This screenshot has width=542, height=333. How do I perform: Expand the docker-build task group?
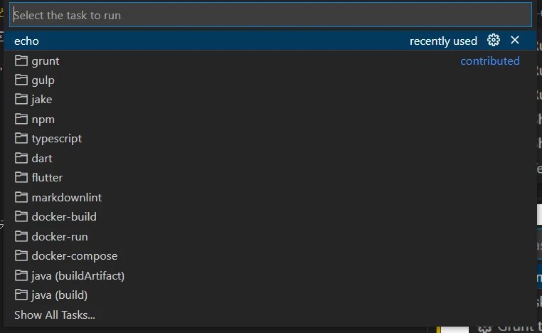(64, 216)
